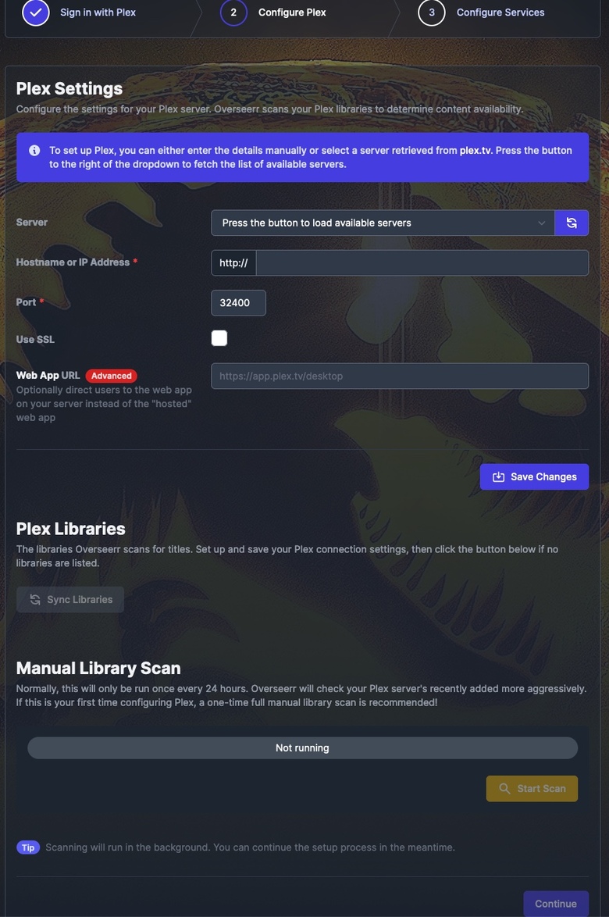The image size is (609, 917).
Task: Click the refresh servers icon button
Action: [571, 223]
